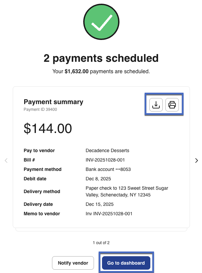Open the dashboard via Go to dashboard
202x273 pixels.
point(126,263)
